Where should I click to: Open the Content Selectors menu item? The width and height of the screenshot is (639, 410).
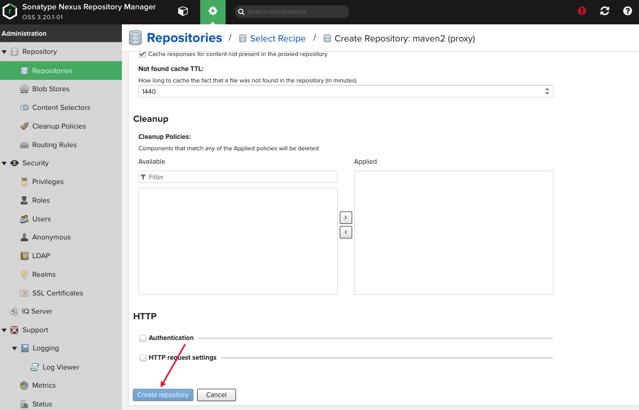pos(61,108)
